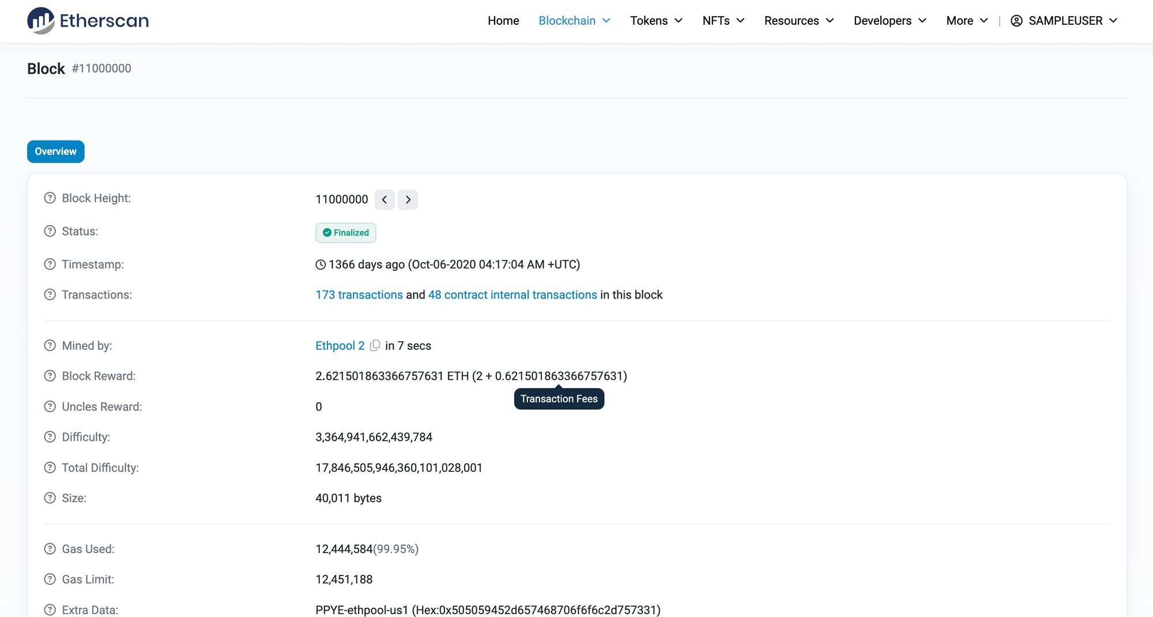Click help icon beside Size label
Viewport: 1153px width, 617px height.
pyautogui.click(x=50, y=498)
